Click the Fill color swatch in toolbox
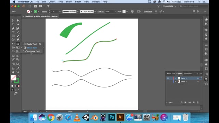Viewport: 219px width, 123px height. 14,78
